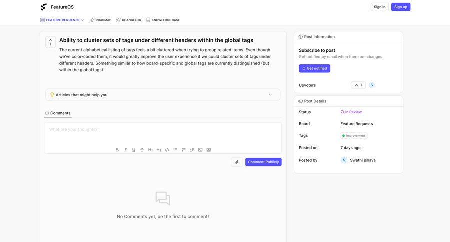The width and height of the screenshot is (450, 242).
Task: Click the upvote count button in Upvoters row
Action: click(358, 85)
